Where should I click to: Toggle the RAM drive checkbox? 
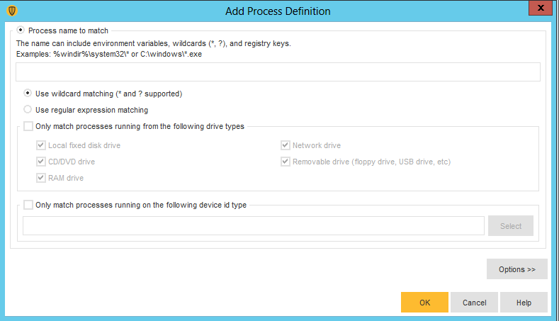(x=40, y=178)
